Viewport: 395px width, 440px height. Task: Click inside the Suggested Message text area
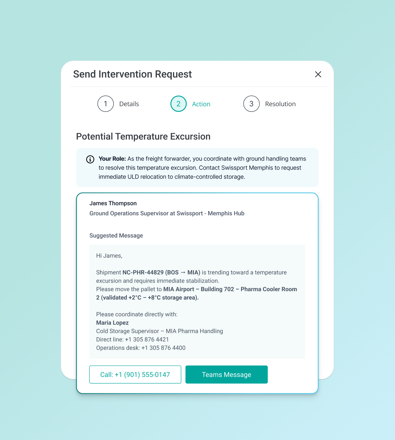(x=197, y=301)
